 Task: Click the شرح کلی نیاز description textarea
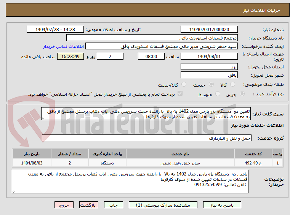(146, 114)
